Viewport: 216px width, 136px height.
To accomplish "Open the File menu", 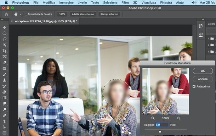I will pyautogui.click(x=36, y=2).
